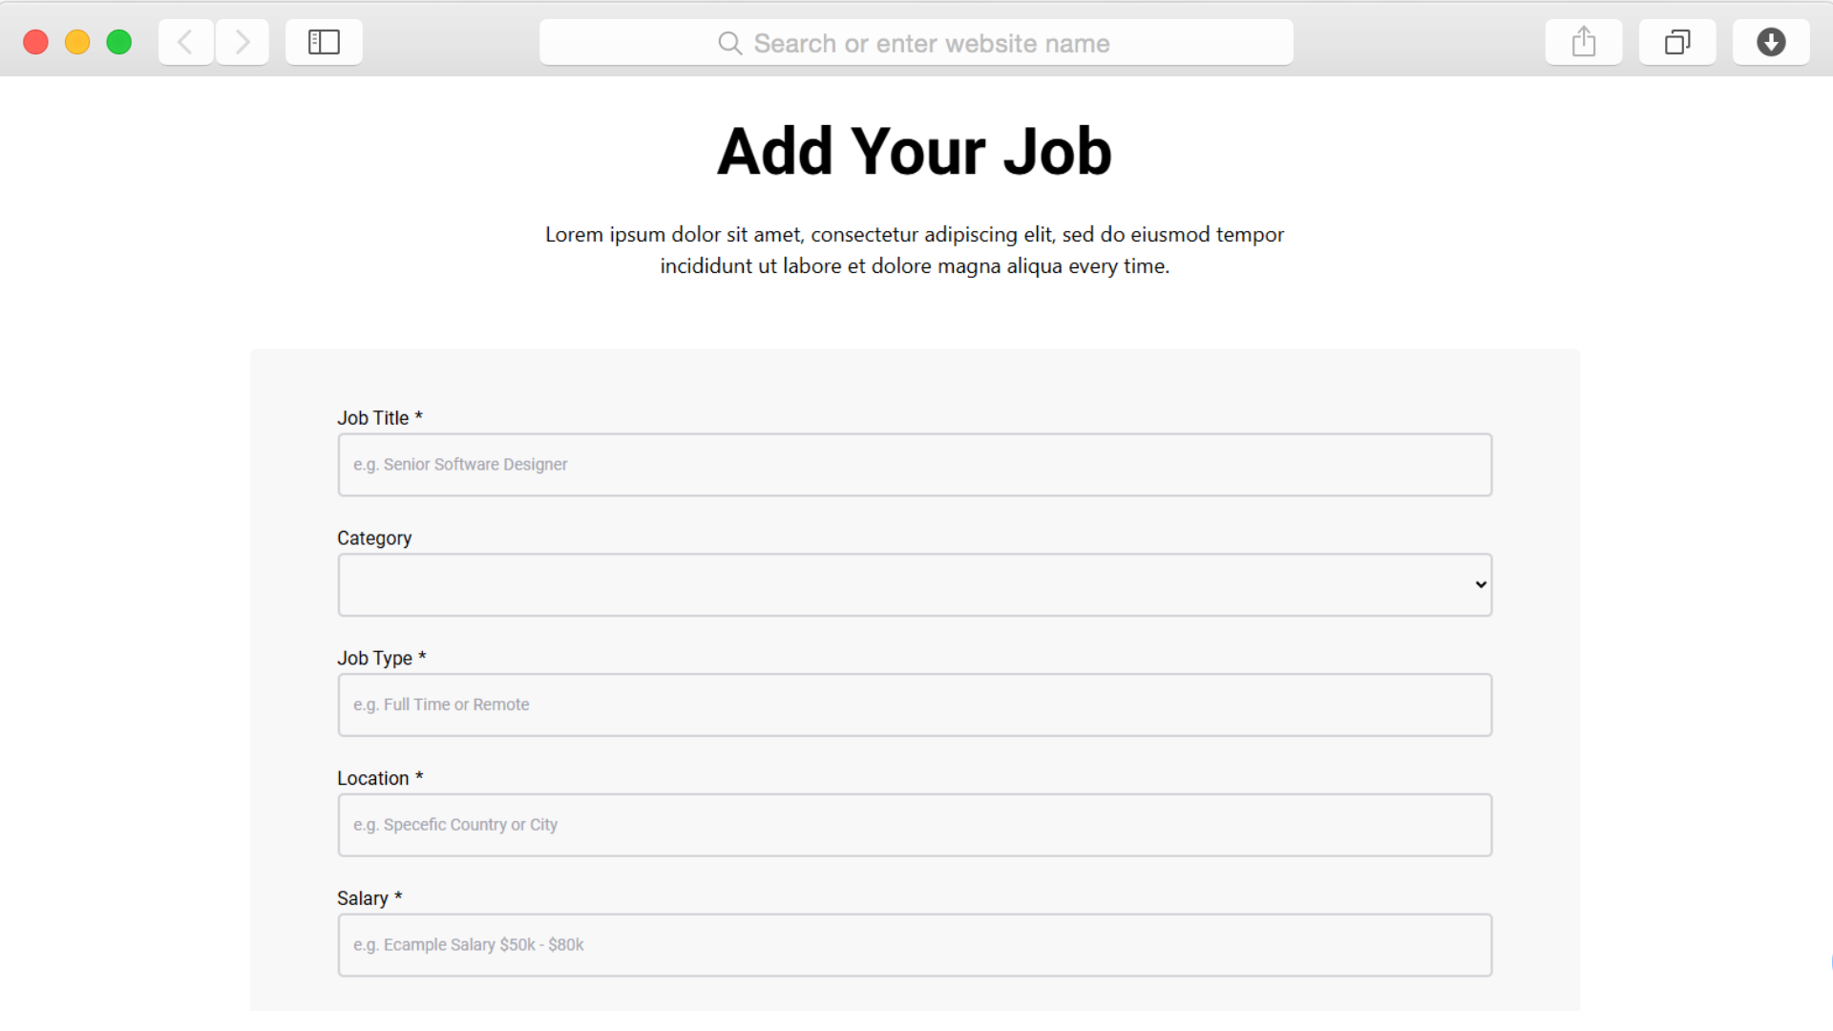The width and height of the screenshot is (1833, 1031).
Task: Click the Location label
Action: pyautogui.click(x=373, y=779)
